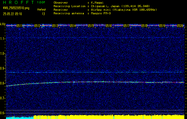Select the 0514 time marker
This screenshot has width=187, height=119.
(x=73, y=26)
